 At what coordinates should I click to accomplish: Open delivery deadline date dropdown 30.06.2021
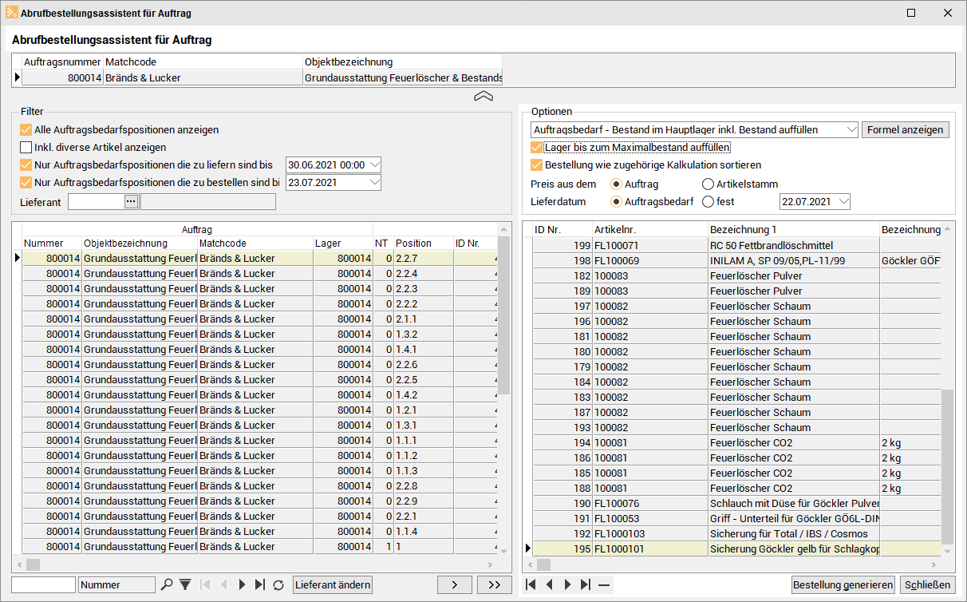375,164
